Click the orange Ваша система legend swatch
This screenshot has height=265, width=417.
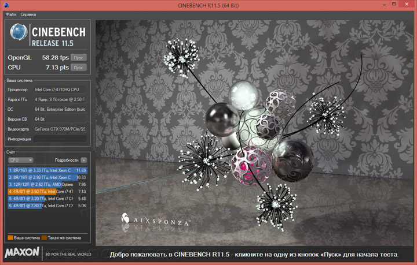point(10,238)
